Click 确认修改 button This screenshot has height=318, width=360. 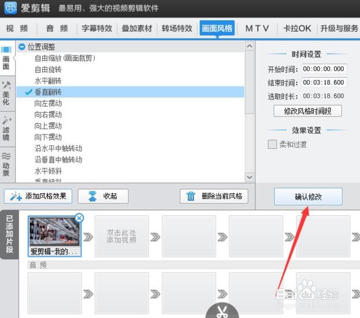tap(308, 197)
